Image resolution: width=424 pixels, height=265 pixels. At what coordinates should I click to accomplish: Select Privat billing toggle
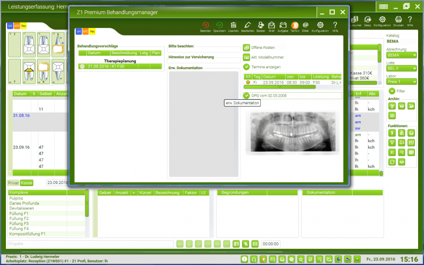tap(13, 183)
